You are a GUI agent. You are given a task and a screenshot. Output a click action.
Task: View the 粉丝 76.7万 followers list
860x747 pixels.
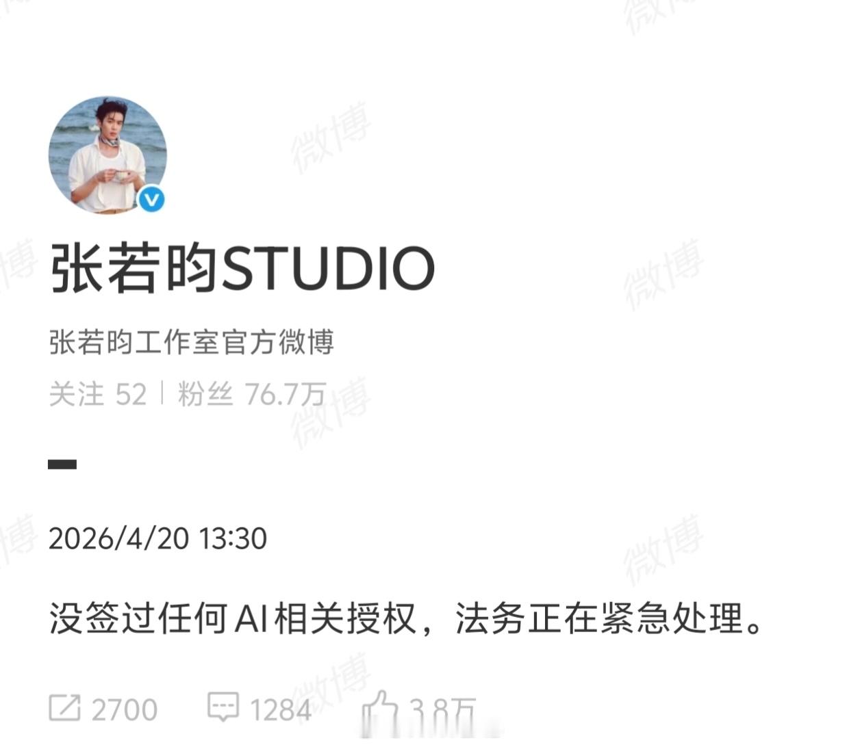251,395
